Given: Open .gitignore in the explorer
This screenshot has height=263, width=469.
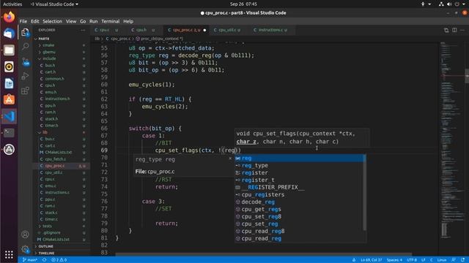Looking at the screenshot, I should coord(52,232).
